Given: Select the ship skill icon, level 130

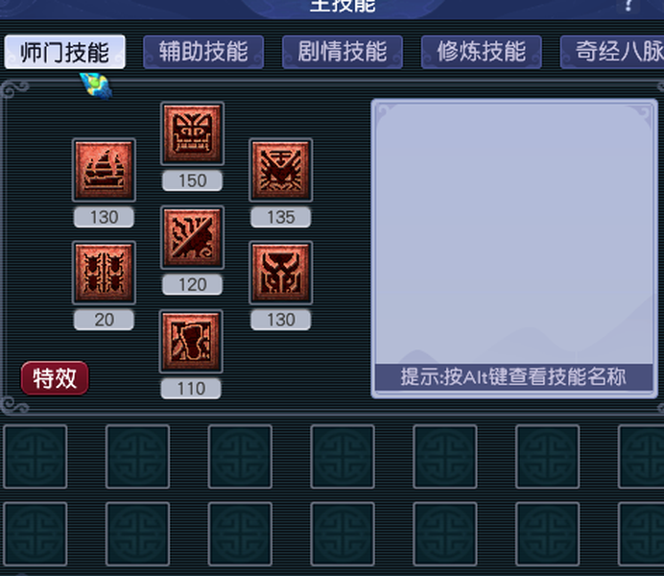Looking at the screenshot, I should click(104, 170).
